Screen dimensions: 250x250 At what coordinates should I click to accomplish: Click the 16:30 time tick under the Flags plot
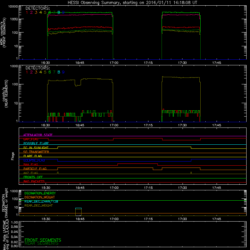click(46, 188)
